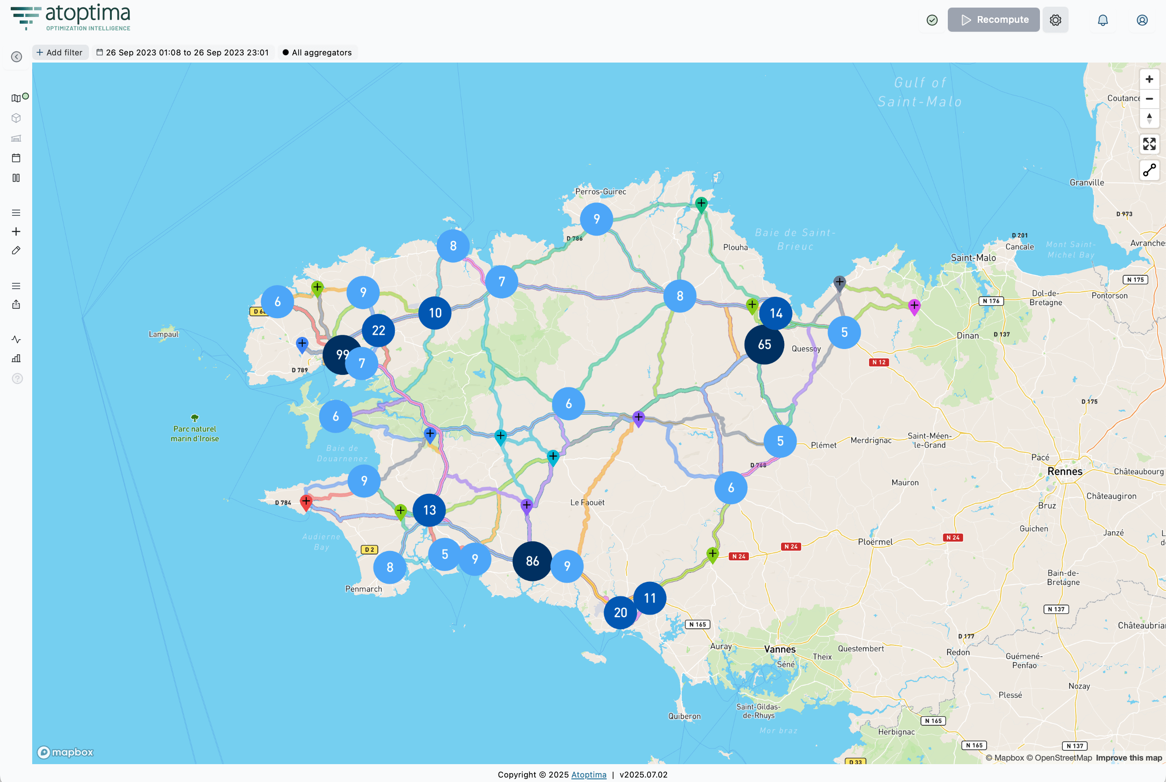This screenshot has width=1166, height=782.
Task: Open the columns board view icon
Action: click(x=16, y=178)
